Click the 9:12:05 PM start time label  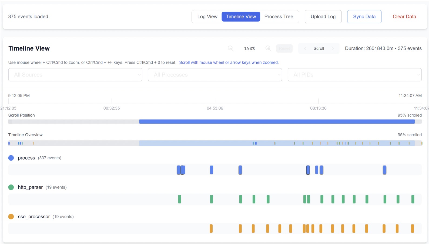coord(19,96)
